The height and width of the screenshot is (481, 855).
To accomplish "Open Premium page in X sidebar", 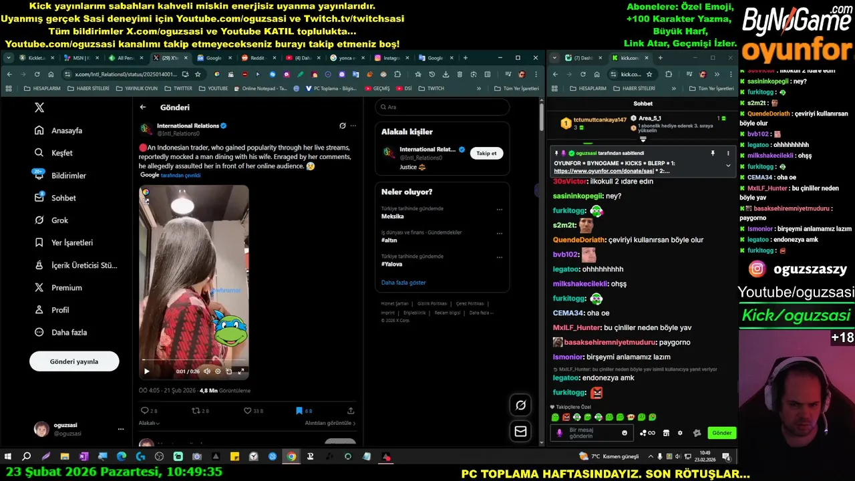I will click(x=58, y=287).
